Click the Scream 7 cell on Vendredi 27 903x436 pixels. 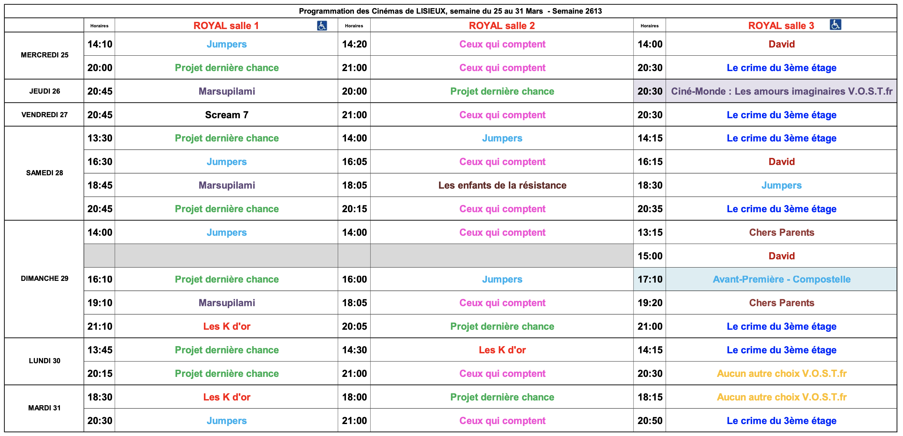point(226,115)
